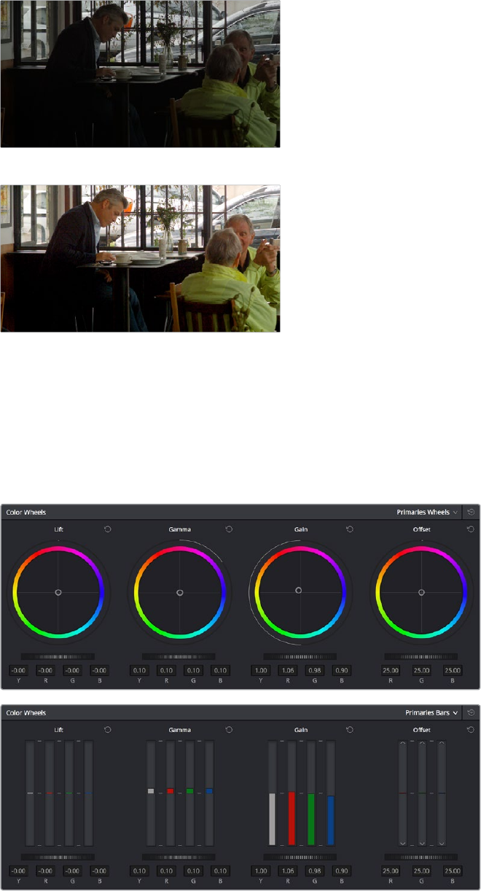Click the Gain red bar slider
Image resolution: width=481 pixels, height=891 pixels.
pos(292,793)
